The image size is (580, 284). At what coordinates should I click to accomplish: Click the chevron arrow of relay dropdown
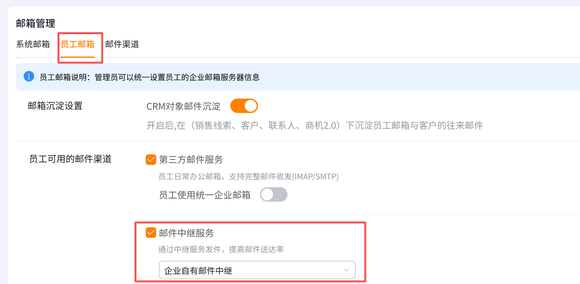(347, 270)
